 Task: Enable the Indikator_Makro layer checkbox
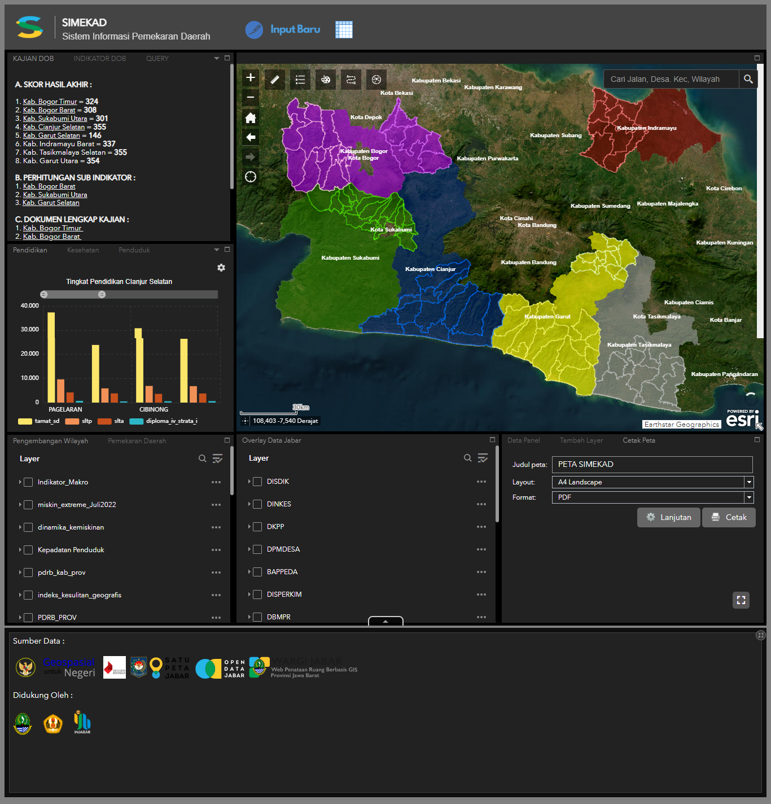(28, 482)
